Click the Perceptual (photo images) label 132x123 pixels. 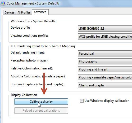(x=29, y=60)
